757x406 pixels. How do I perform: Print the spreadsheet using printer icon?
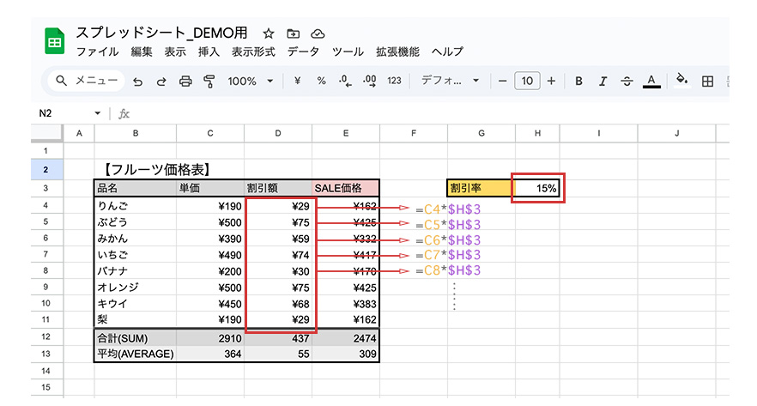tap(185, 82)
